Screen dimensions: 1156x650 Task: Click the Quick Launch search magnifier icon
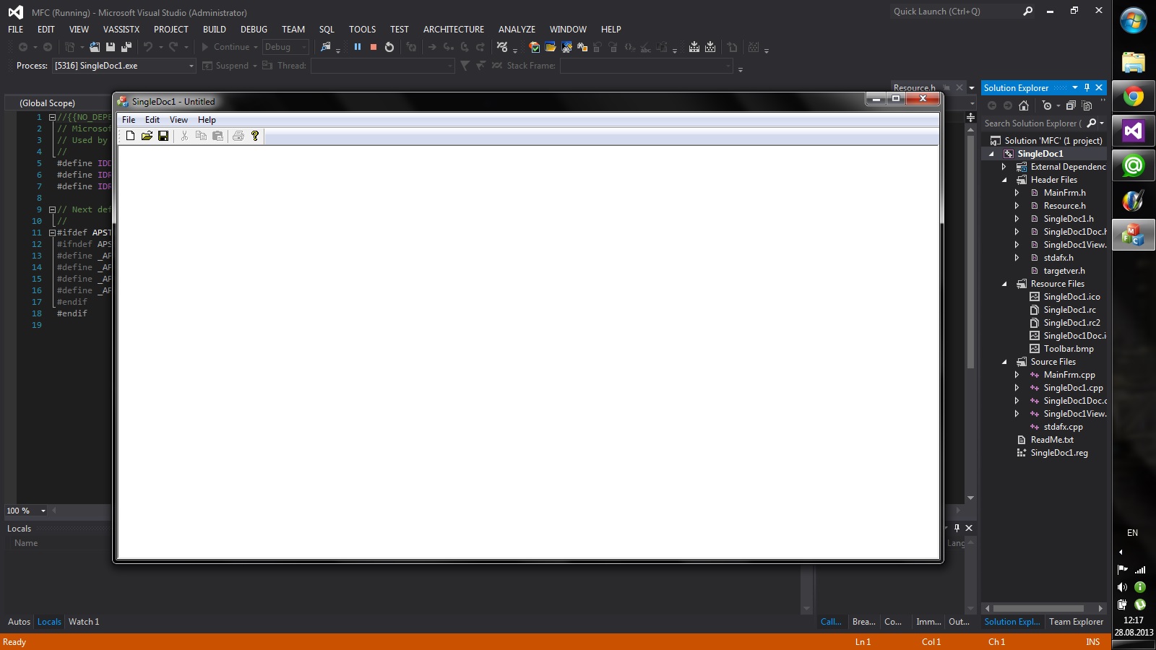(1028, 12)
